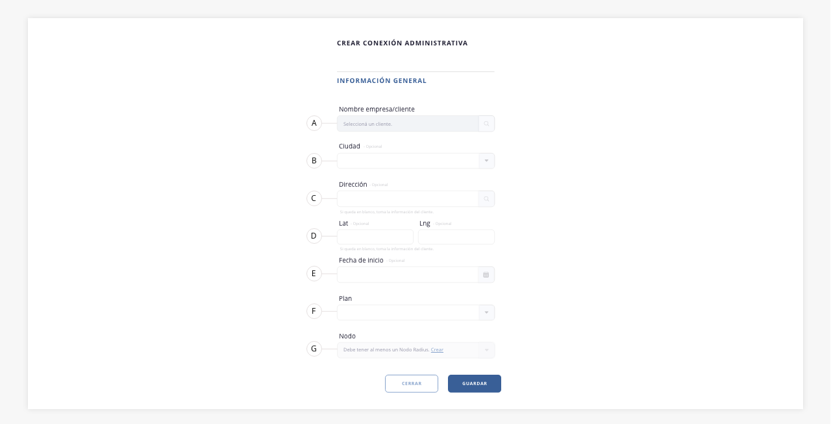This screenshot has width=831, height=424.
Task: Open the Plan dropdown arrow
Action: (486, 312)
